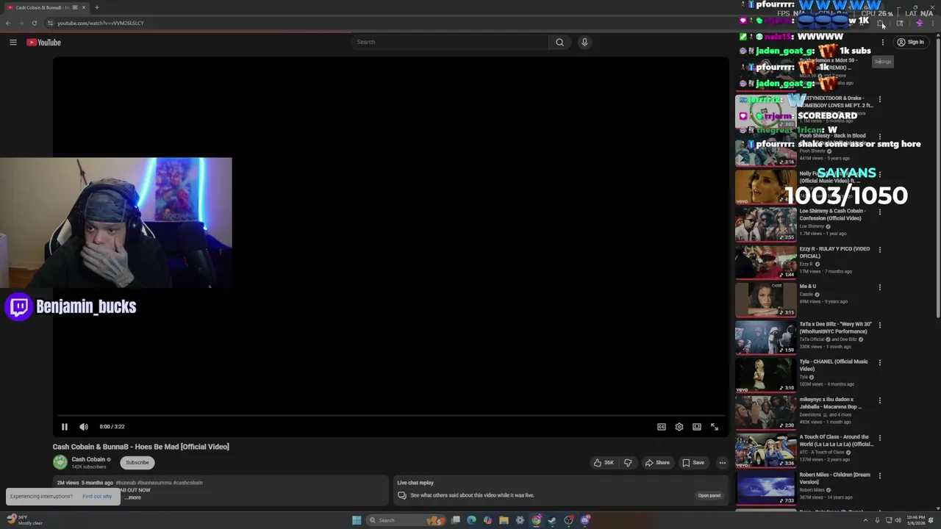Open options for Ezzy R RULAY Y PICO
This screenshot has width=941, height=529.
pos(879,250)
